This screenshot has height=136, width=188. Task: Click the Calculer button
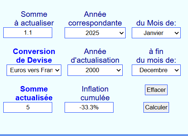(156, 107)
